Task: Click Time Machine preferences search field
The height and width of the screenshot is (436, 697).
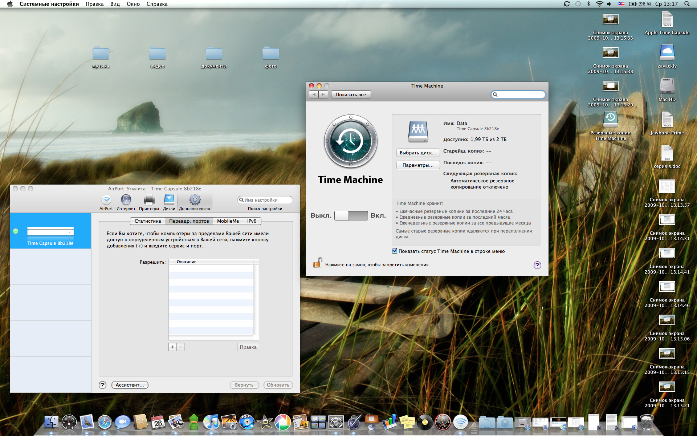Action: (x=518, y=94)
